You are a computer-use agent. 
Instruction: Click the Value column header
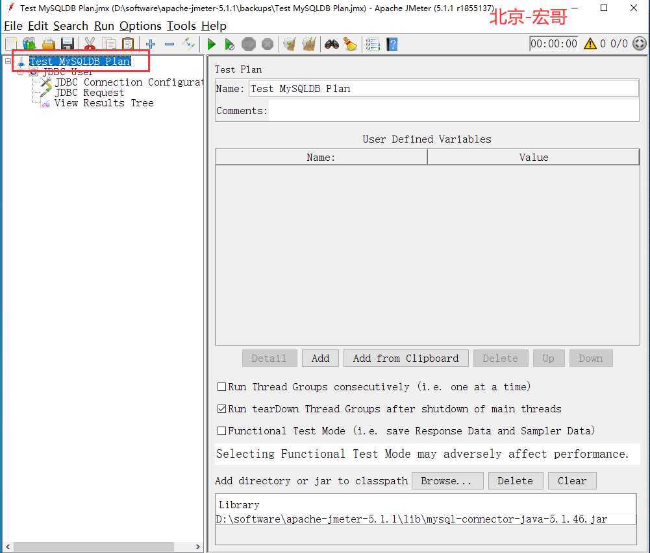[x=534, y=158]
